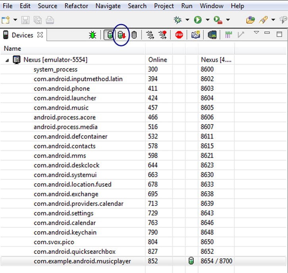Maximize the Devices view panel

point(279,34)
